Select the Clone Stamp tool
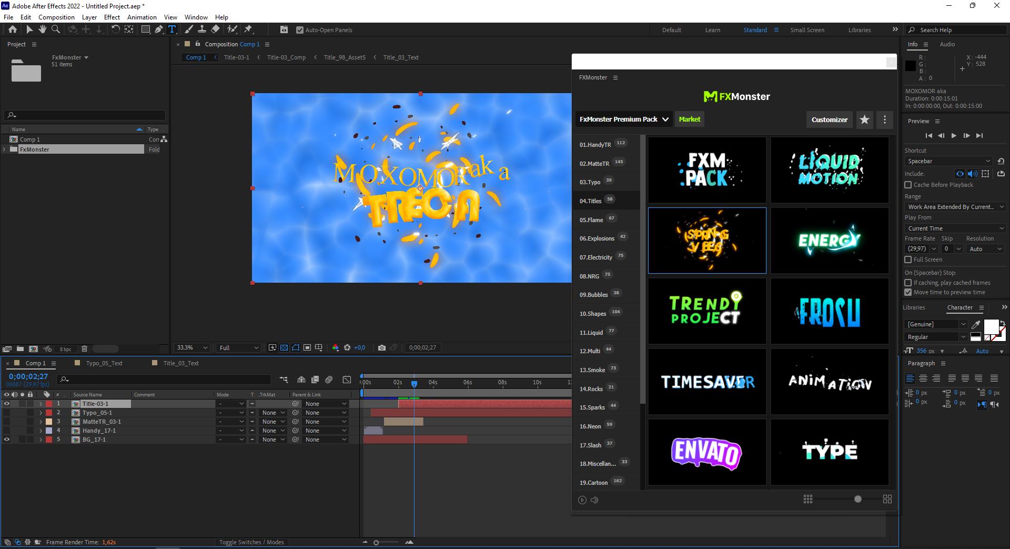Image resolution: width=1010 pixels, height=549 pixels. point(201,29)
